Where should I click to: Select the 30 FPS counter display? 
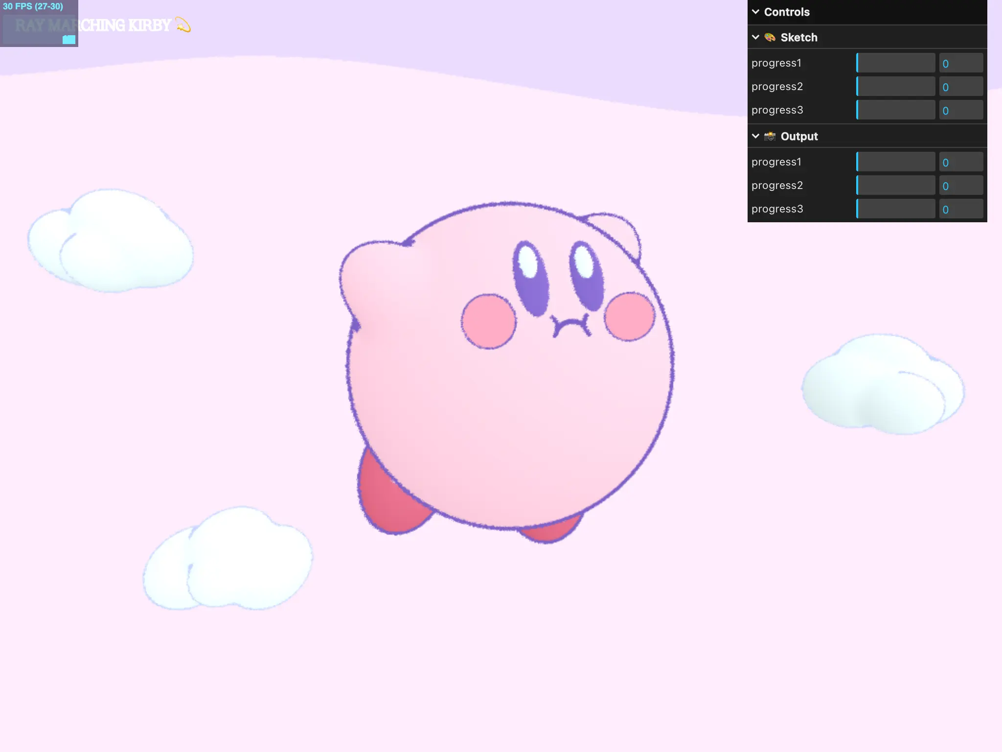tap(32, 7)
